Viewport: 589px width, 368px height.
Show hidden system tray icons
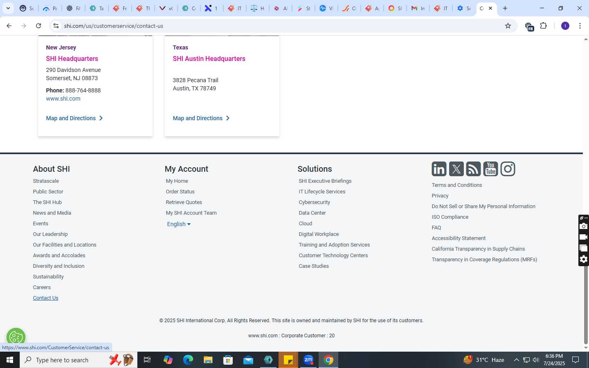[x=516, y=360]
